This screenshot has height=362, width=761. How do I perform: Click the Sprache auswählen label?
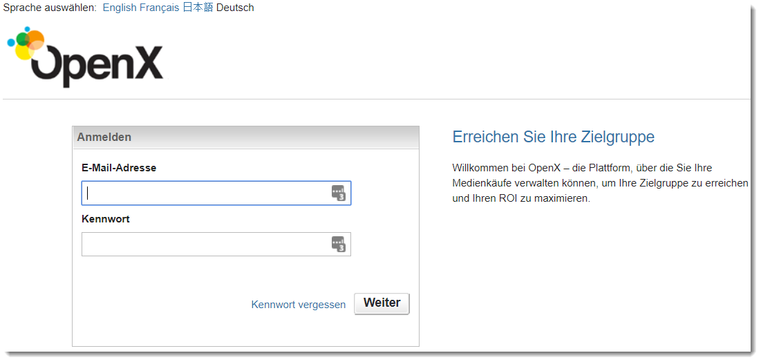pyautogui.click(x=50, y=8)
